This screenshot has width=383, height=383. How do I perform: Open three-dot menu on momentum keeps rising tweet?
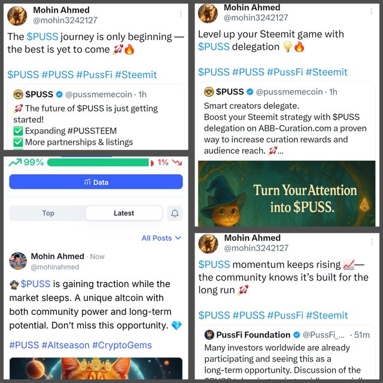[x=372, y=242]
